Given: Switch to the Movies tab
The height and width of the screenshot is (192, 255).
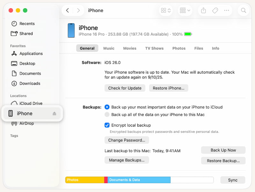Looking at the screenshot, I should click(130, 48).
